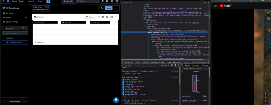
Task: Open the YouTube hamburger menu
Action: coord(215,6)
